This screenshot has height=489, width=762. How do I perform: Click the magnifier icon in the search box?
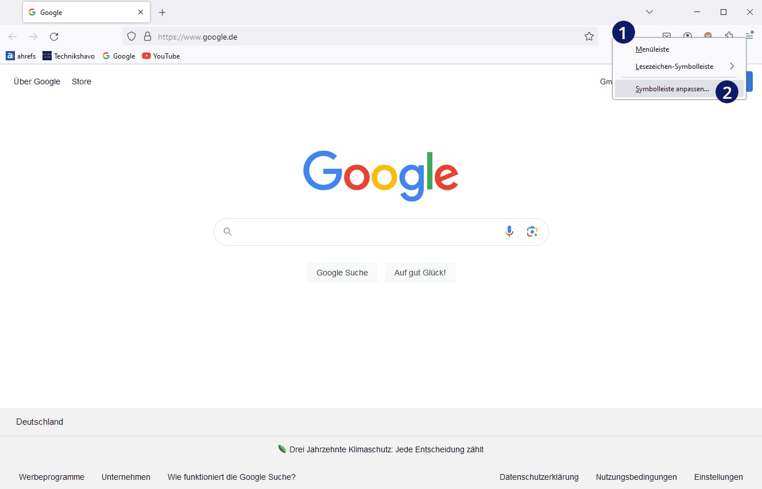[x=228, y=232]
